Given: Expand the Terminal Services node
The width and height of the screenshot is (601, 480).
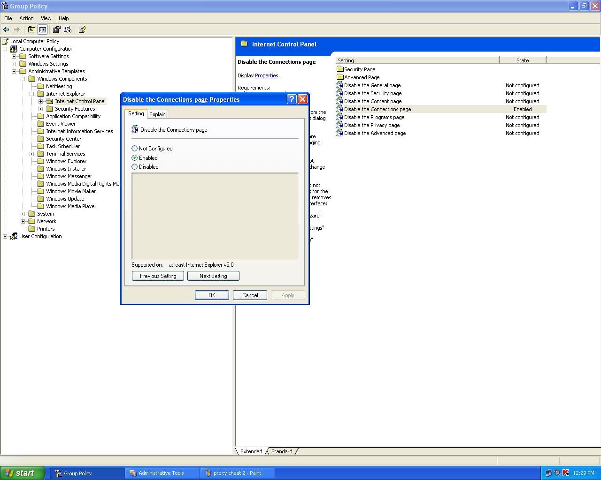Looking at the screenshot, I should [32, 154].
